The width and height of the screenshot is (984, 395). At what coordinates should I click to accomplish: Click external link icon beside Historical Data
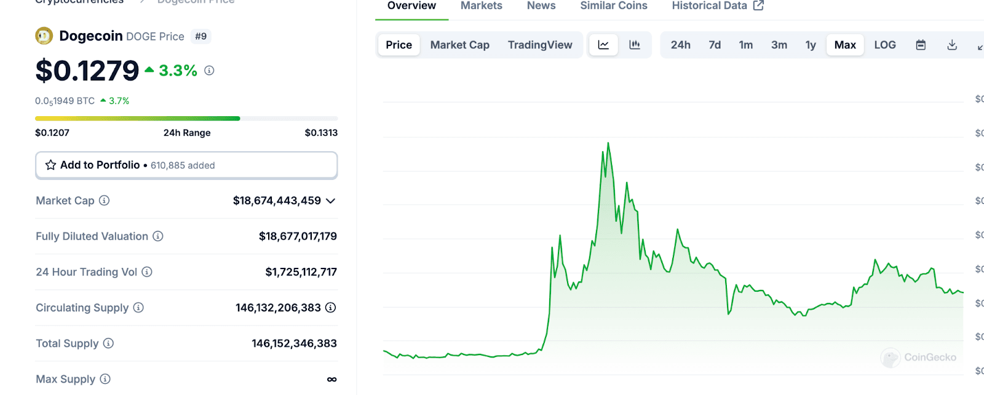click(759, 6)
